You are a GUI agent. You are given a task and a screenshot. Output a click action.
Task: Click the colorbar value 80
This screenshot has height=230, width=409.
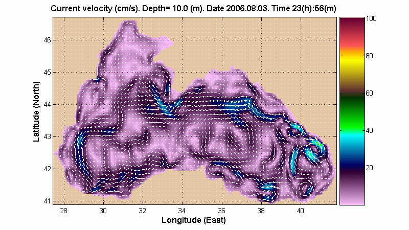click(x=369, y=56)
